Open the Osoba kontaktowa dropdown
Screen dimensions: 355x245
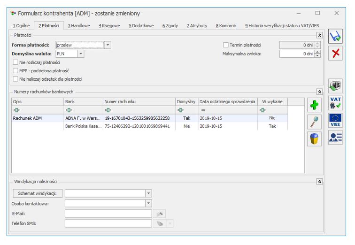coord(148,203)
